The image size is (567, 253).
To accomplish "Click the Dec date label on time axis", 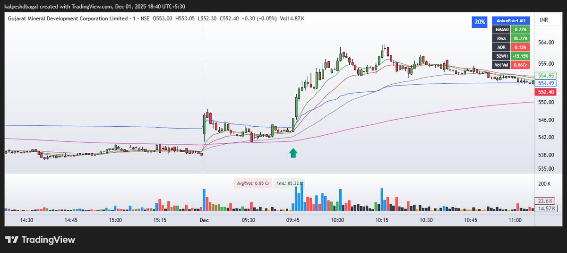I will click(204, 220).
